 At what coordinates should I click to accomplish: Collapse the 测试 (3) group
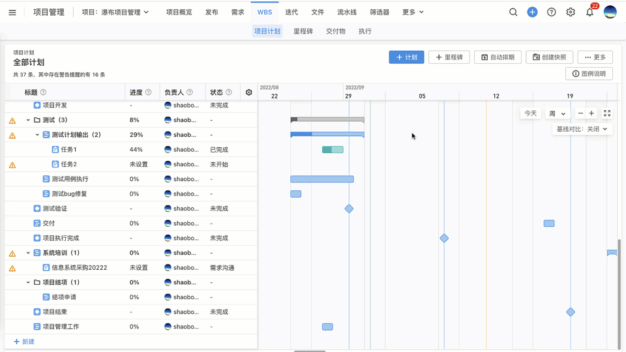pyautogui.click(x=28, y=120)
